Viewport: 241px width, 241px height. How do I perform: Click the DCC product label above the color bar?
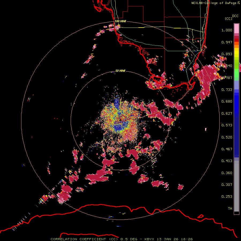pos(235,16)
